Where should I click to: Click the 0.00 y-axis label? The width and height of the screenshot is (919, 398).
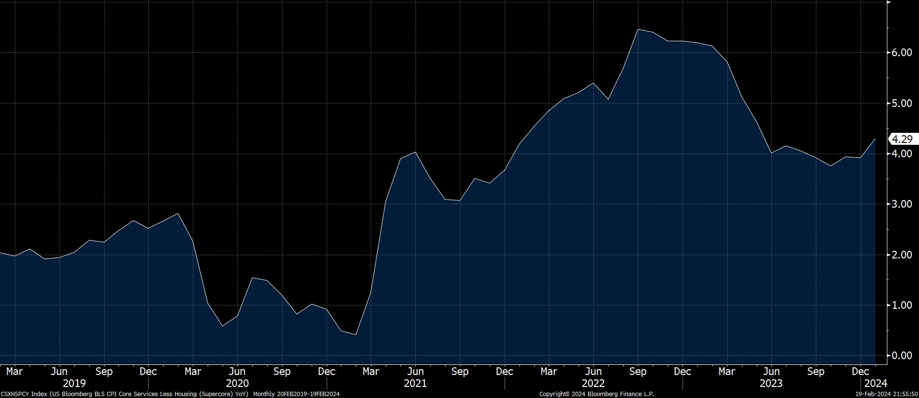click(902, 355)
